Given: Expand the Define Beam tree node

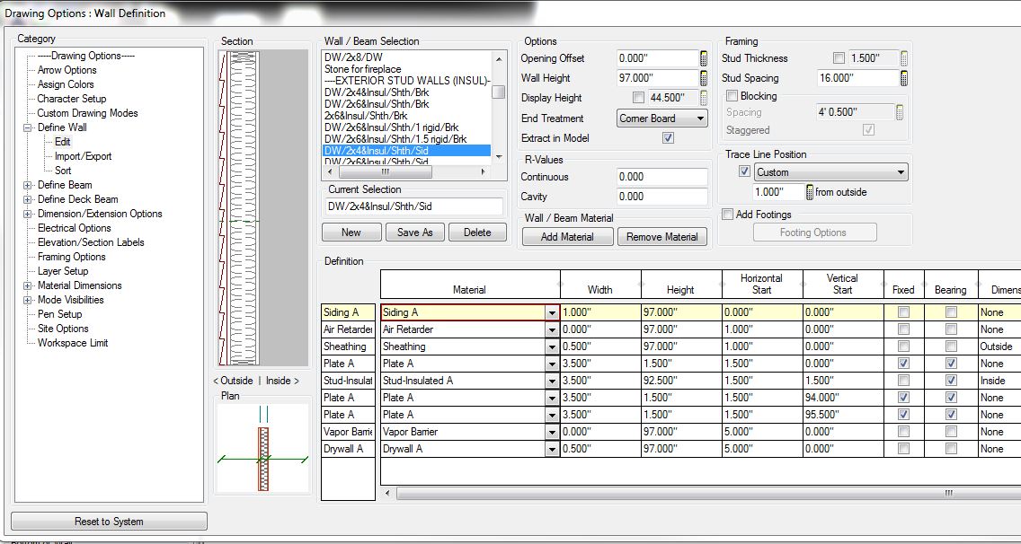Looking at the screenshot, I should [28, 185].
